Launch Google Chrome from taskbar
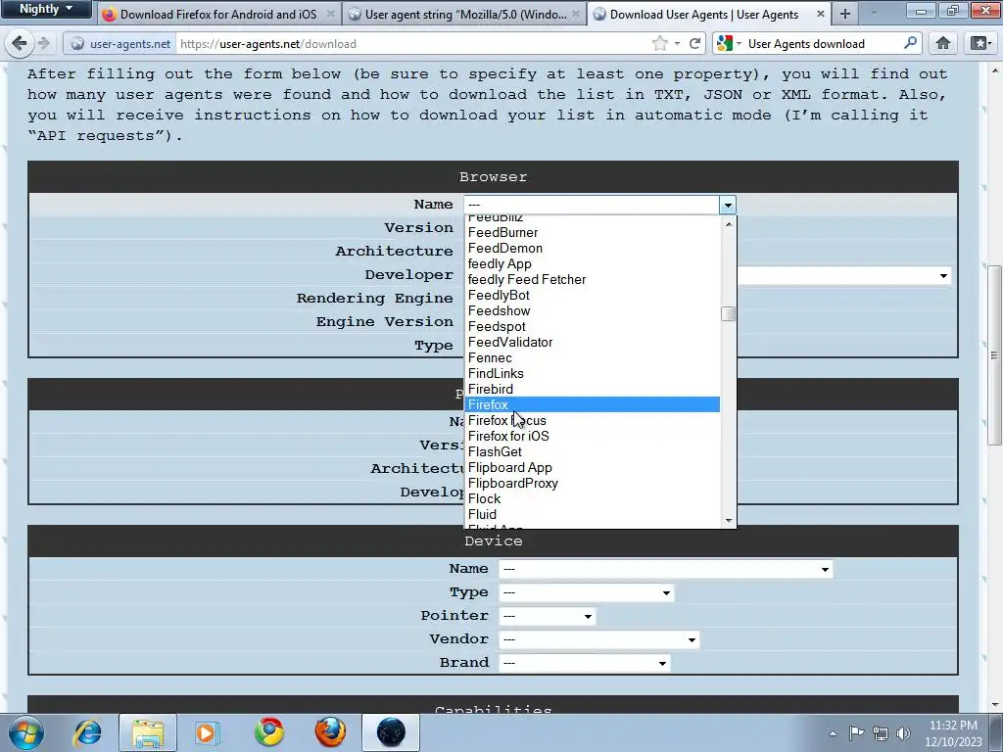 [268, 732]
